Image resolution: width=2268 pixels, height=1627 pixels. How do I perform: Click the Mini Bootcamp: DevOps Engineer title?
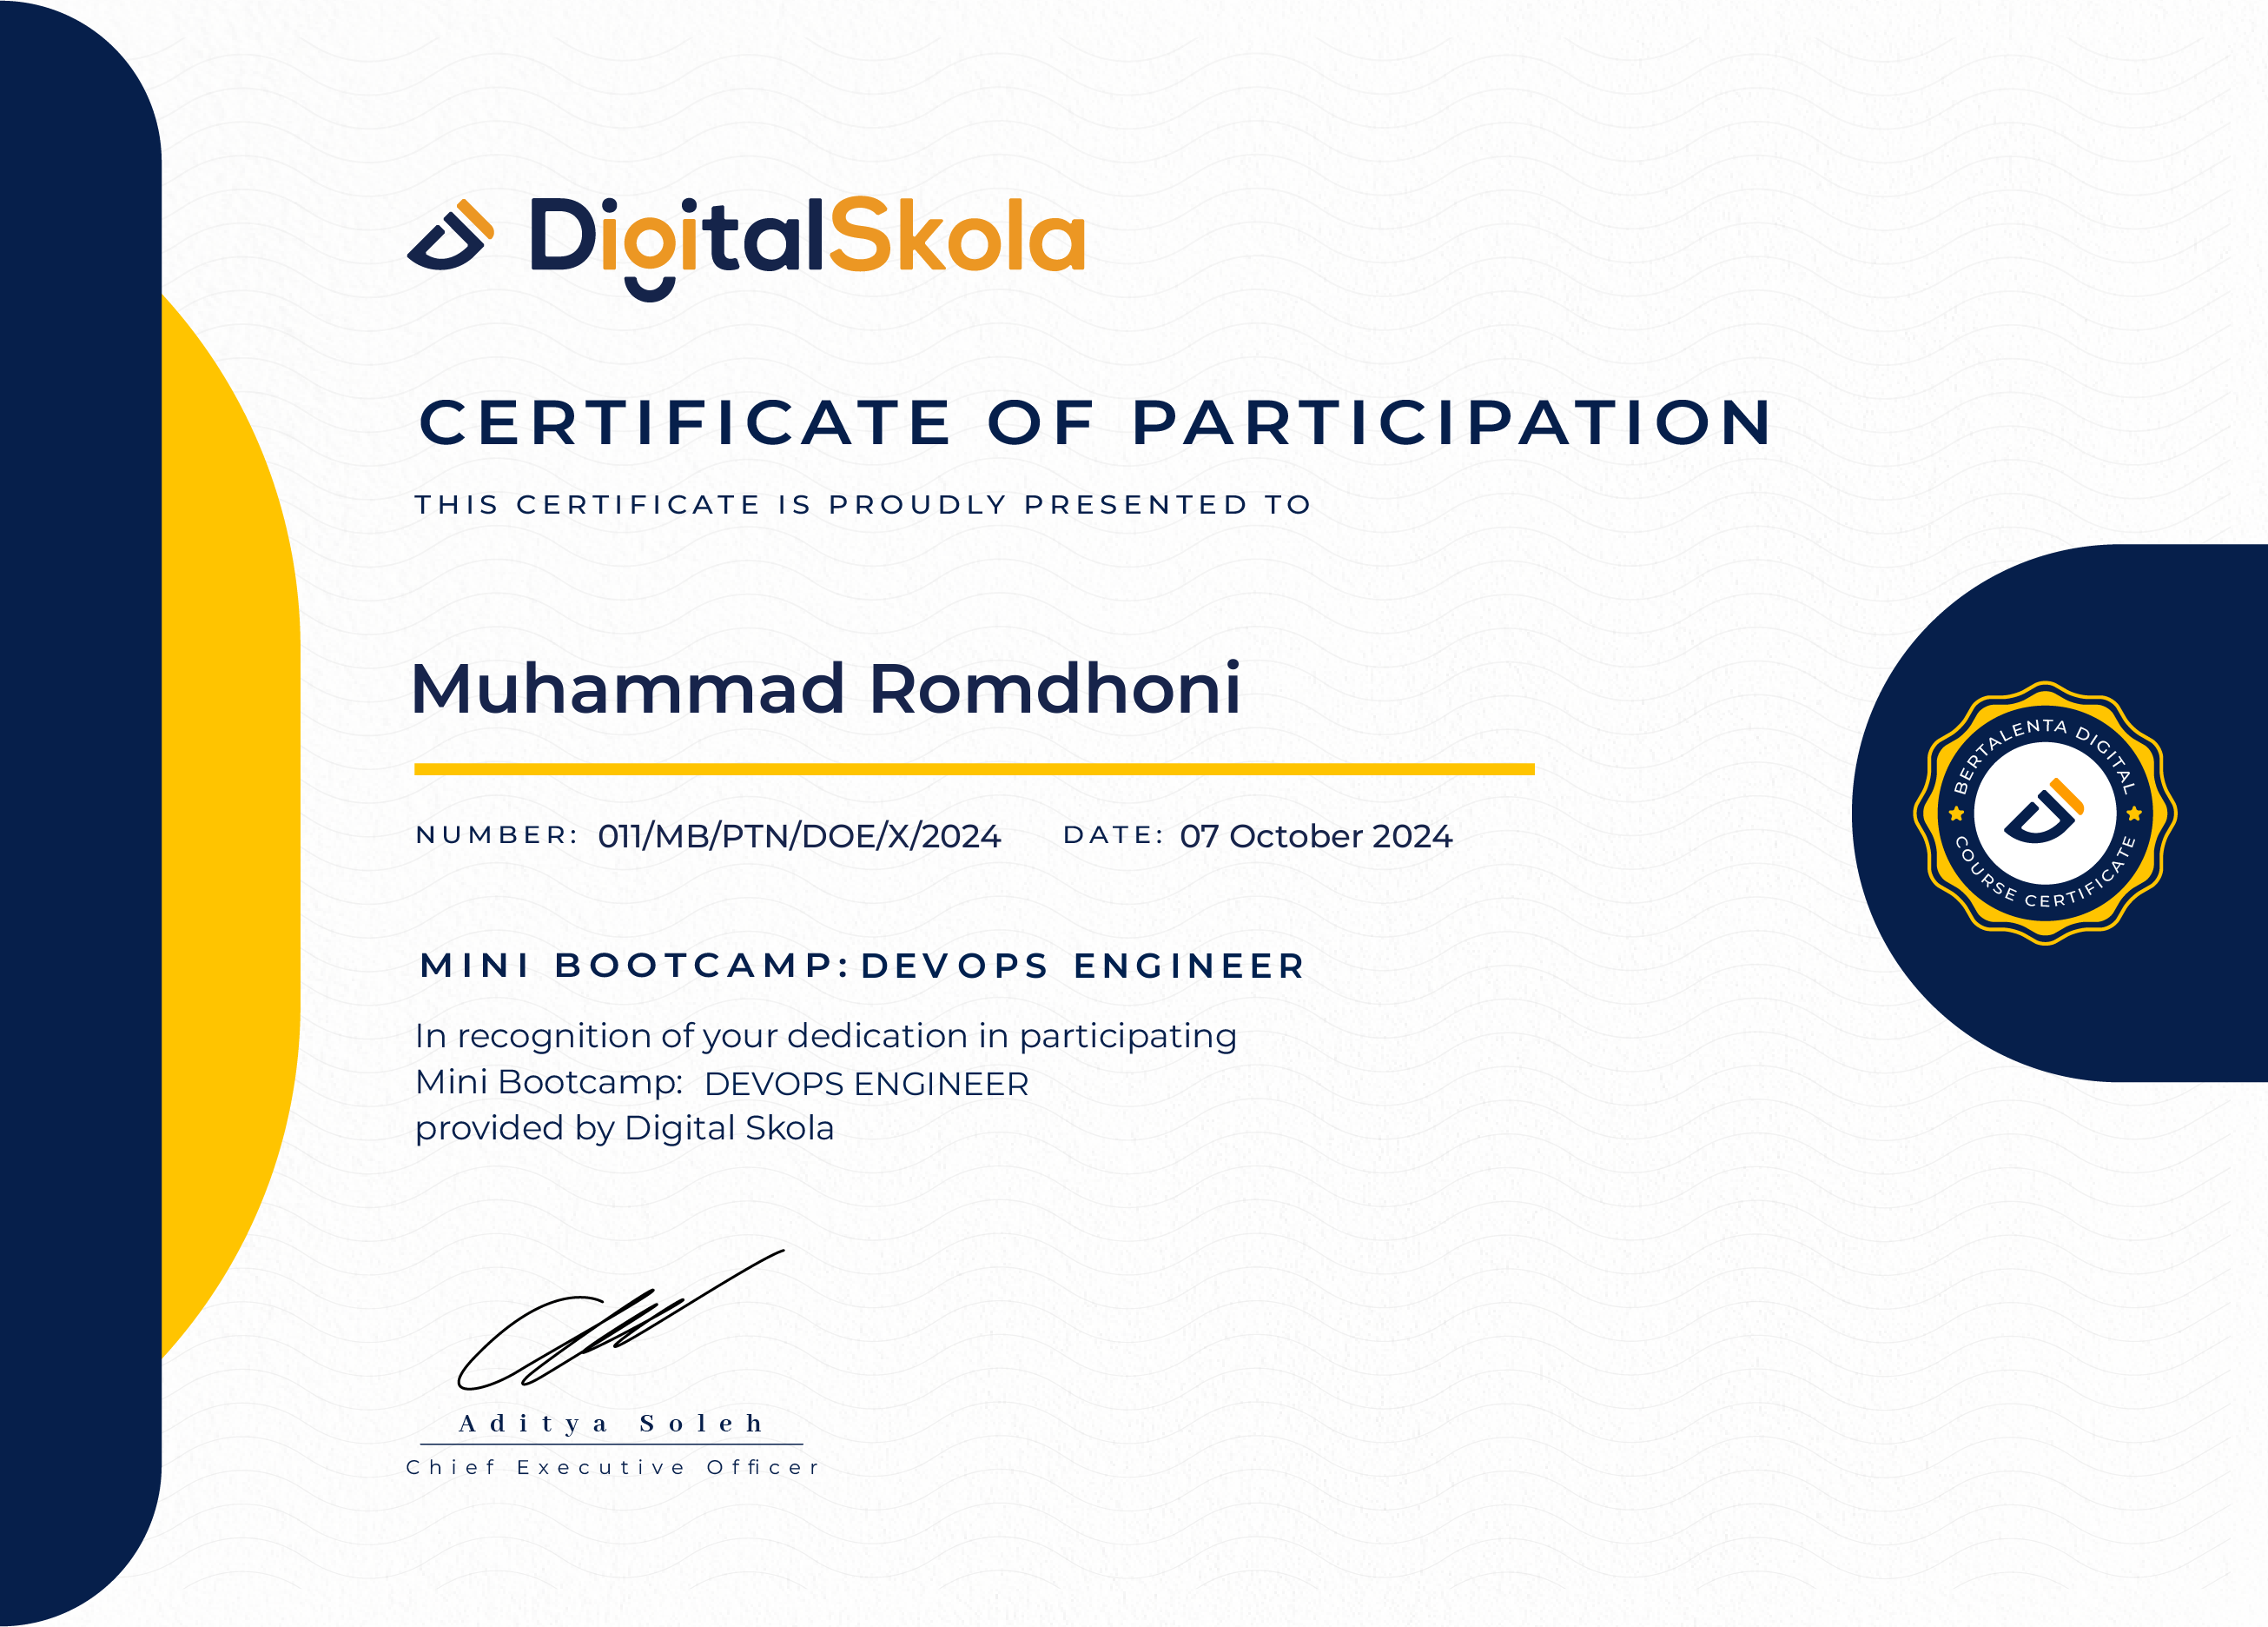point(862,966)
